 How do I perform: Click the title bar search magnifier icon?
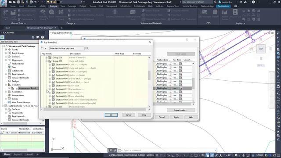(x=215, y=2)
